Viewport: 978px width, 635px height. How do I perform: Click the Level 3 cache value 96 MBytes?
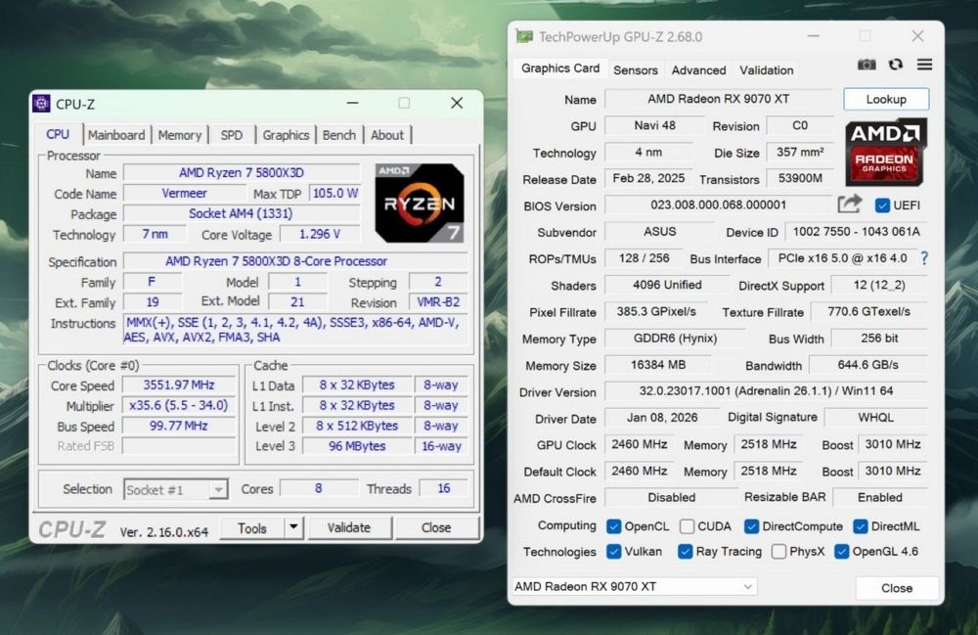pyautogui.click(x=357, y=446)
